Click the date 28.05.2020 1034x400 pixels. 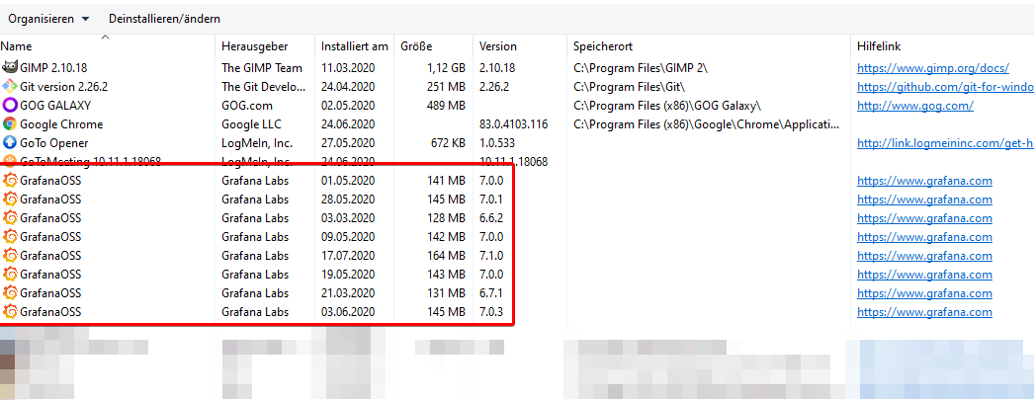click(348, 199)
